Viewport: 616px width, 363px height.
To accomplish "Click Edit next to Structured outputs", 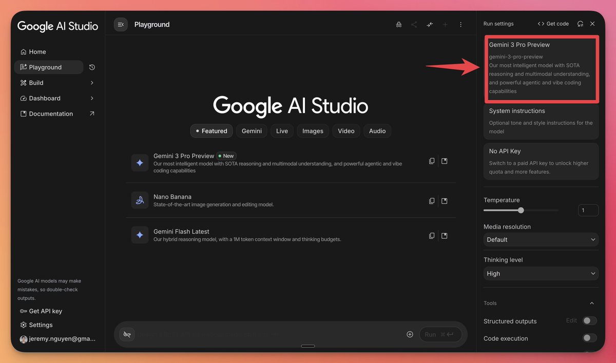I will tap(571, 320).
